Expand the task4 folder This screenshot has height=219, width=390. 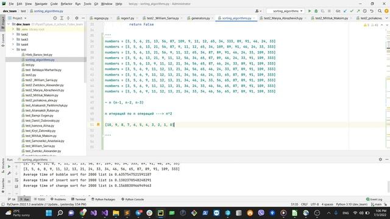13,44
